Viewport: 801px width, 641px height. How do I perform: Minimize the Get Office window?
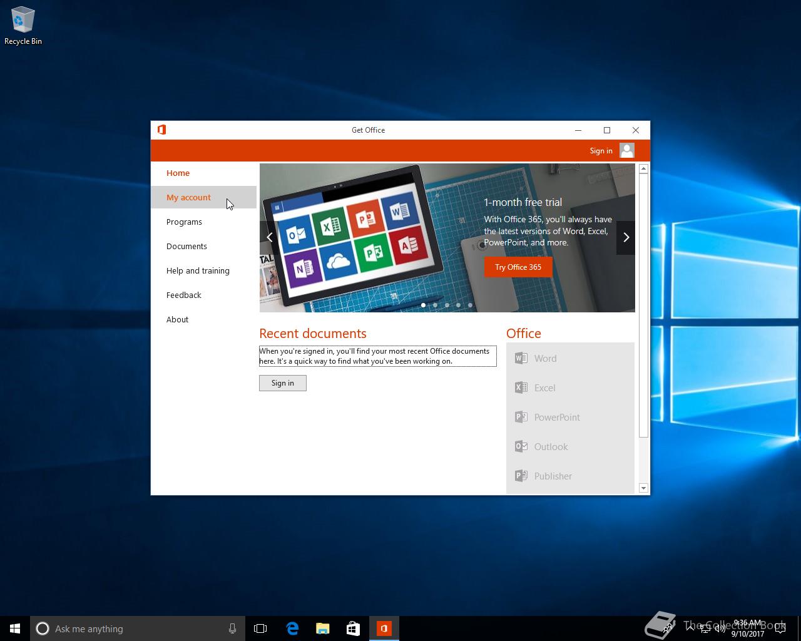pyautogui.click(x=578, y=130)
